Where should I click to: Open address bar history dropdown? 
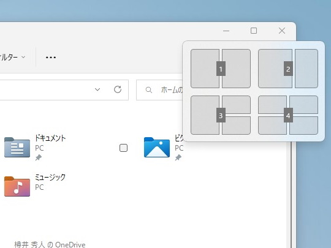click(97, 89)
